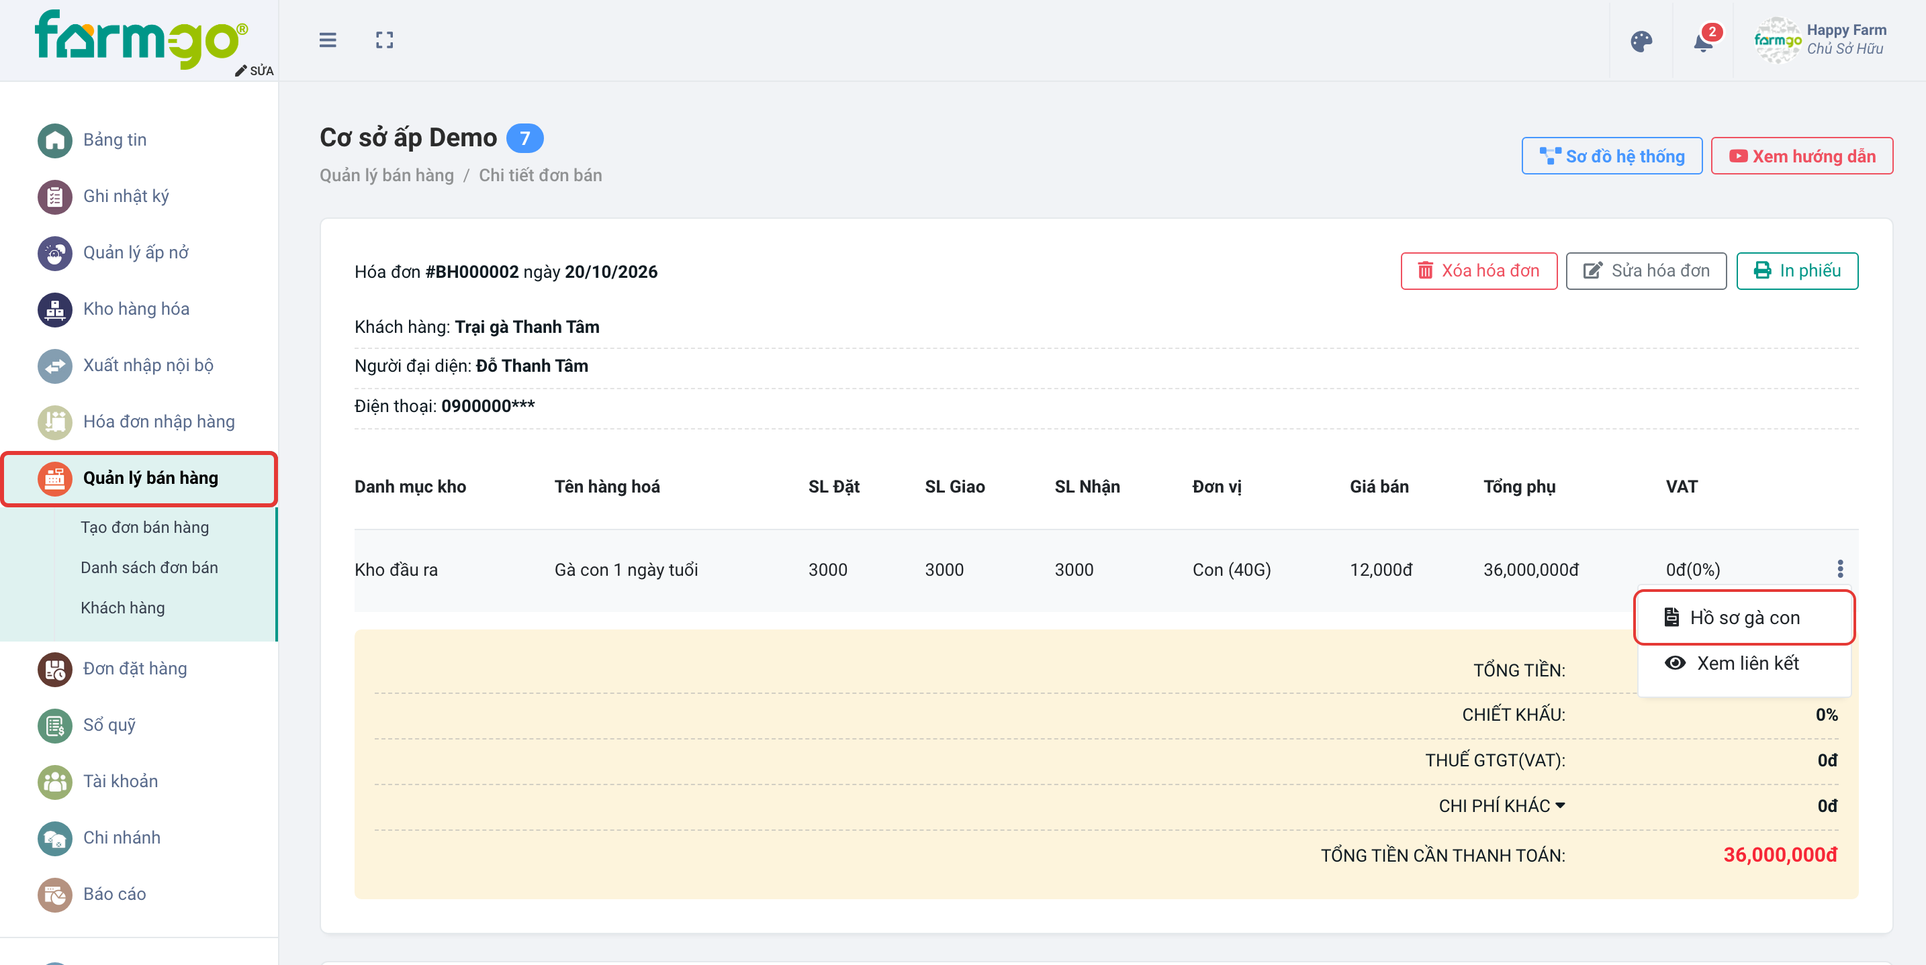
Task: Click the Happy Farm profile avatar
Action: pyautogui.click(x=1778, y=40)
